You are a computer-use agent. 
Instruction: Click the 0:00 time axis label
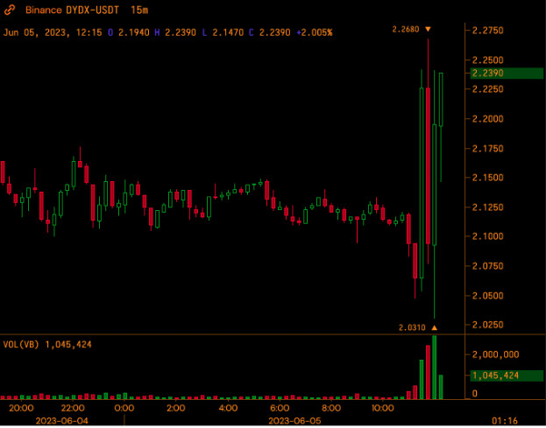click(124, 408)
